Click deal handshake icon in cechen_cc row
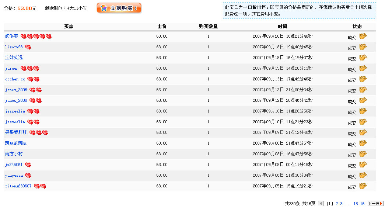Image resolution: width=385 pixels, height=211 pixels. coord(363,79)
